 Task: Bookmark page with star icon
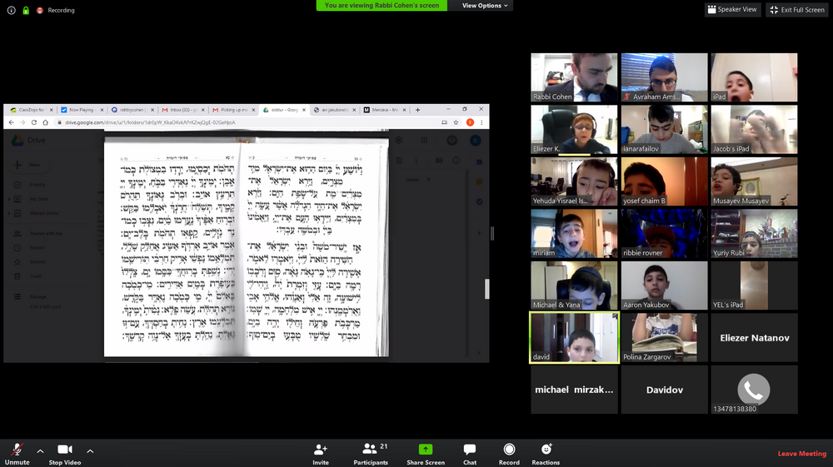456,122
